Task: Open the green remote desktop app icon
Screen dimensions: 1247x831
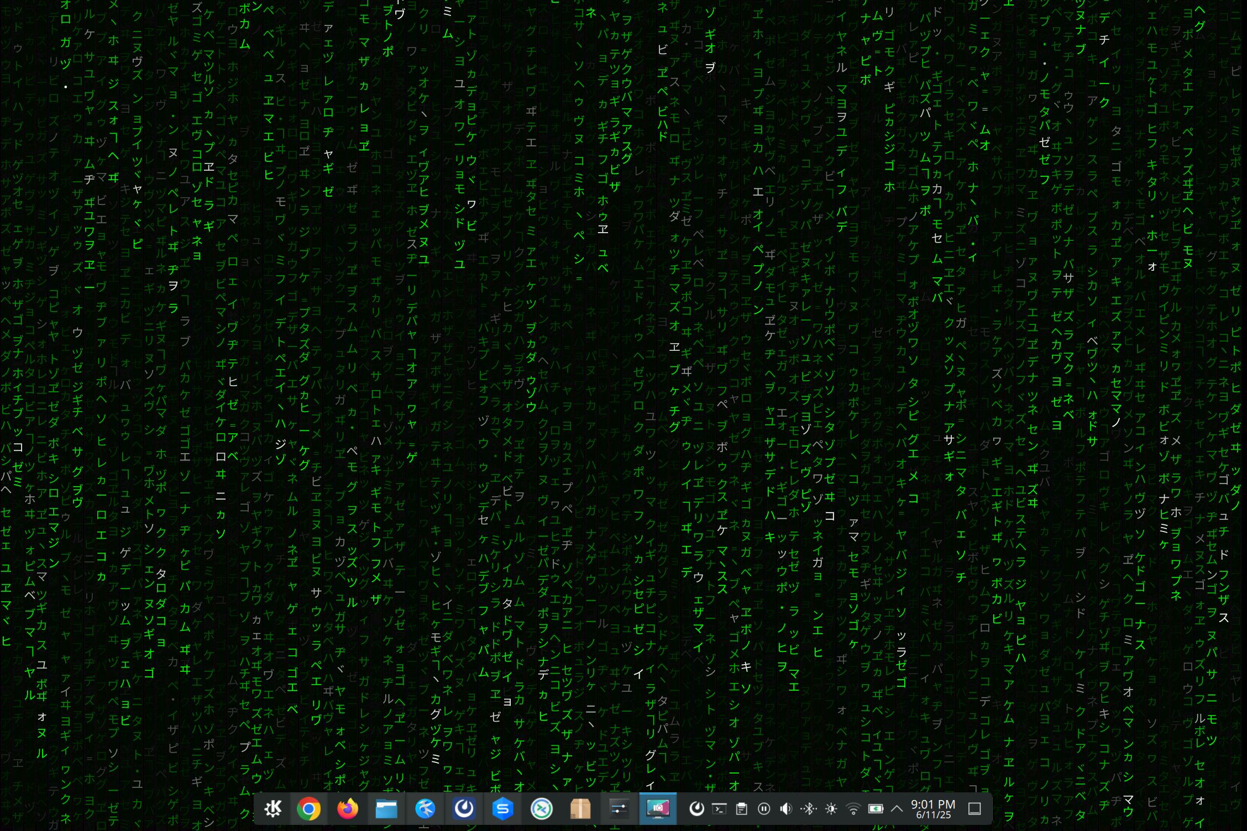Action: coord(541,809)
